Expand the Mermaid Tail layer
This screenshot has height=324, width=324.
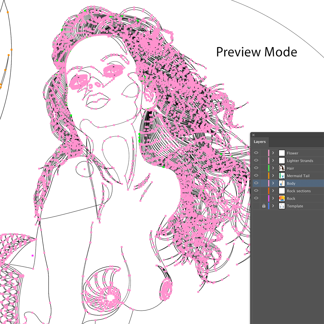point(273,175)
